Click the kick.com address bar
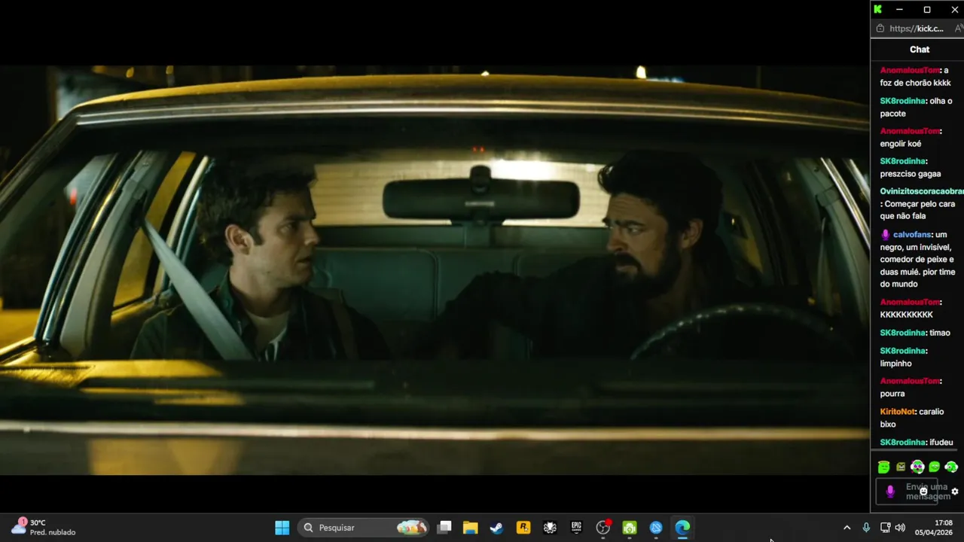 pos(916,29)
